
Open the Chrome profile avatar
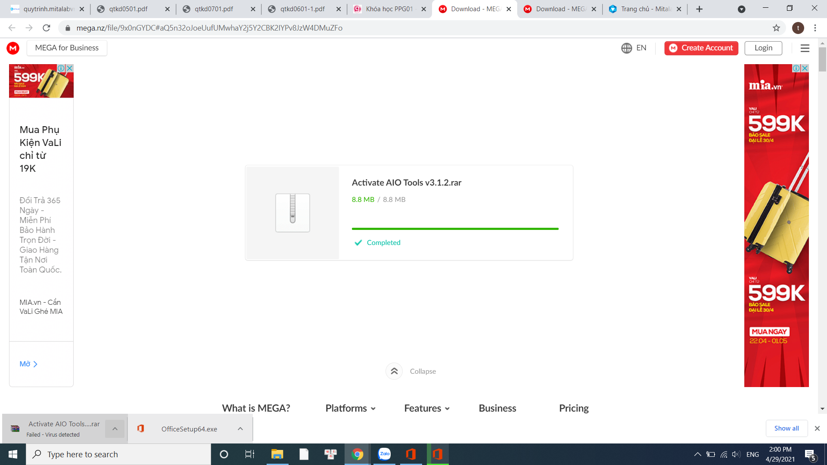point(798,28)
